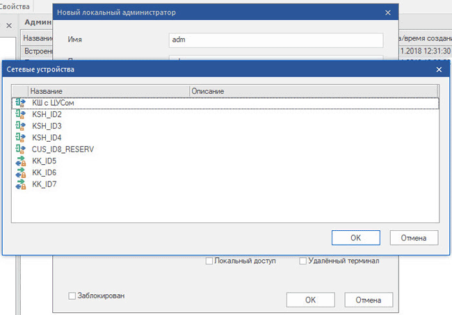Close the panel behind the dialogs with X

point(9,26)
